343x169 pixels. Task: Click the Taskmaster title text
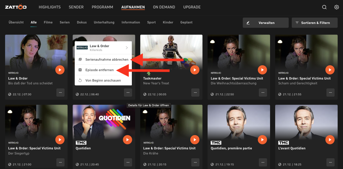(152, 78)
